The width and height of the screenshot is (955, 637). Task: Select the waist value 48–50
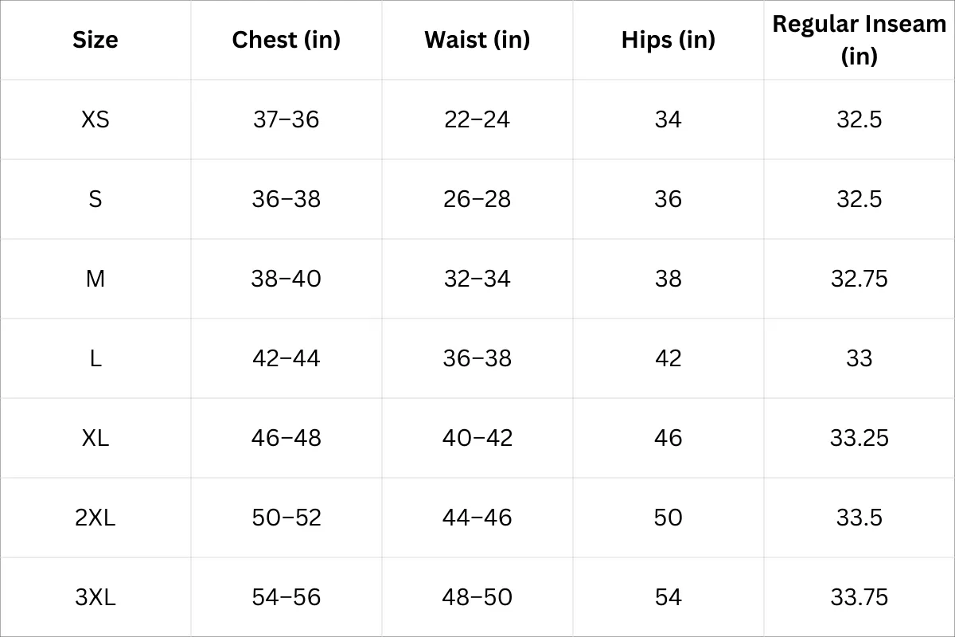[477, 597]
